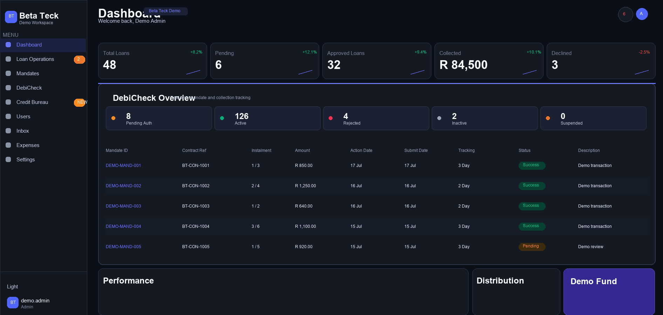Select the Total Loans stat card
This screenshot has height=315, width=663.
pyautogui.click(x=152, y=61)
